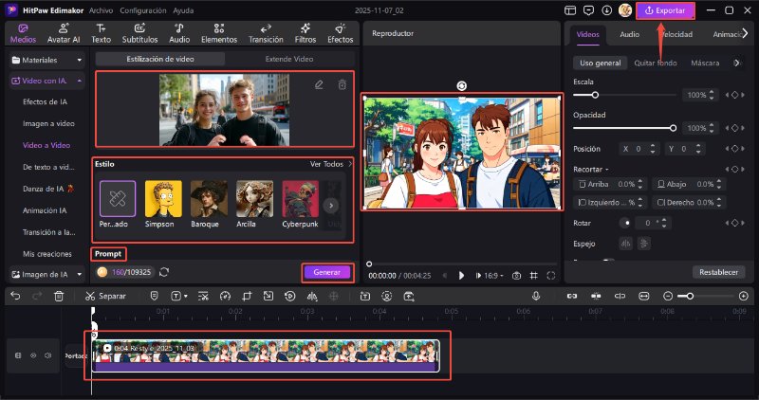Open the Filtros tool panel
Image resolution: width=759 pixels, height=400 pixels.
click(x=305, y=33)
